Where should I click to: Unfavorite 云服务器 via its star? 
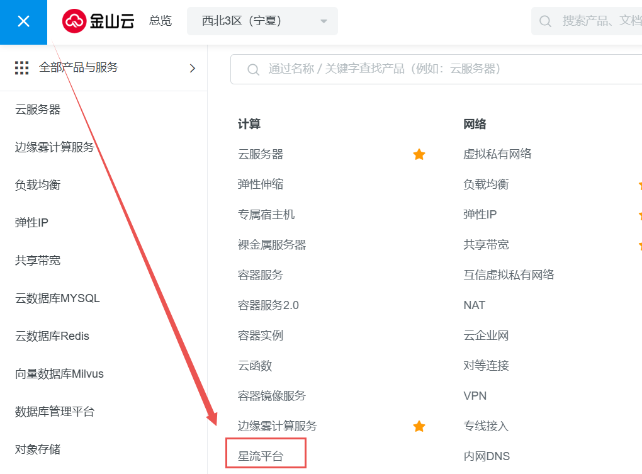(x=419, y=154)
